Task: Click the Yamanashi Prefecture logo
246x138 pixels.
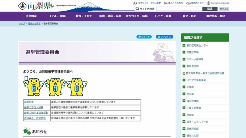Action: (x=36, y=6)
